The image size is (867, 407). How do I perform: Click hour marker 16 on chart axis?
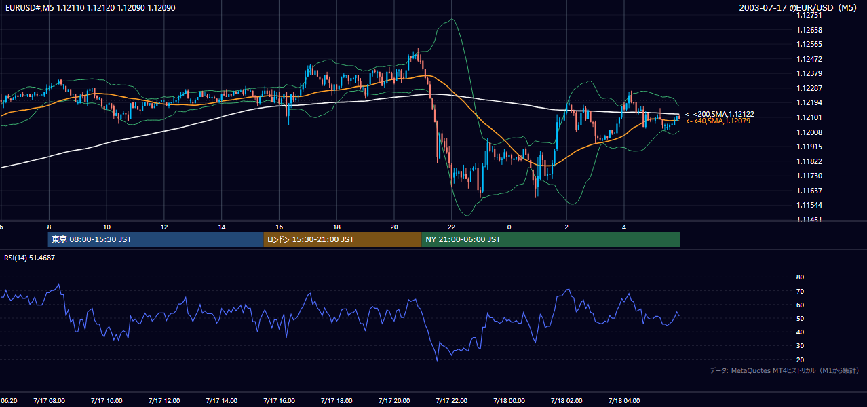coord(279,227)
